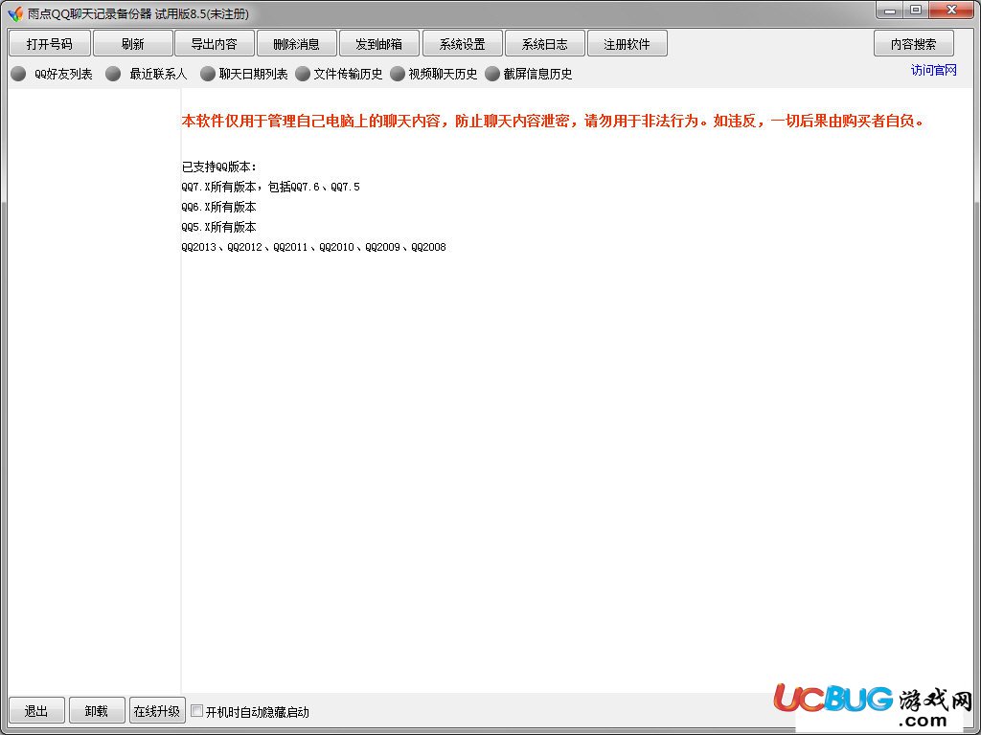
Task: Click the 卸载 uninstall button
Action: tap(97, 711)
